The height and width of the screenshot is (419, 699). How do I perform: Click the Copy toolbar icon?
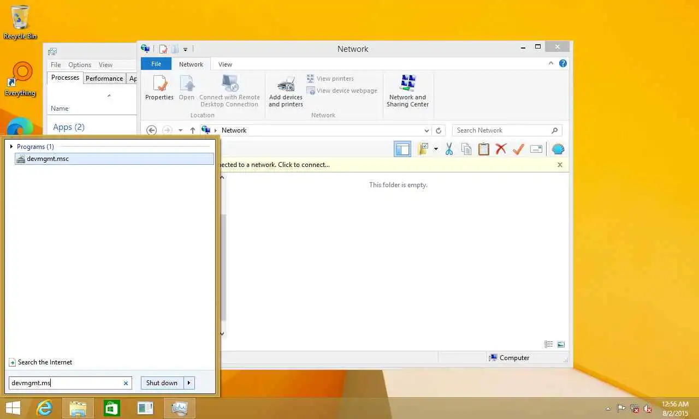coord(466,149)
